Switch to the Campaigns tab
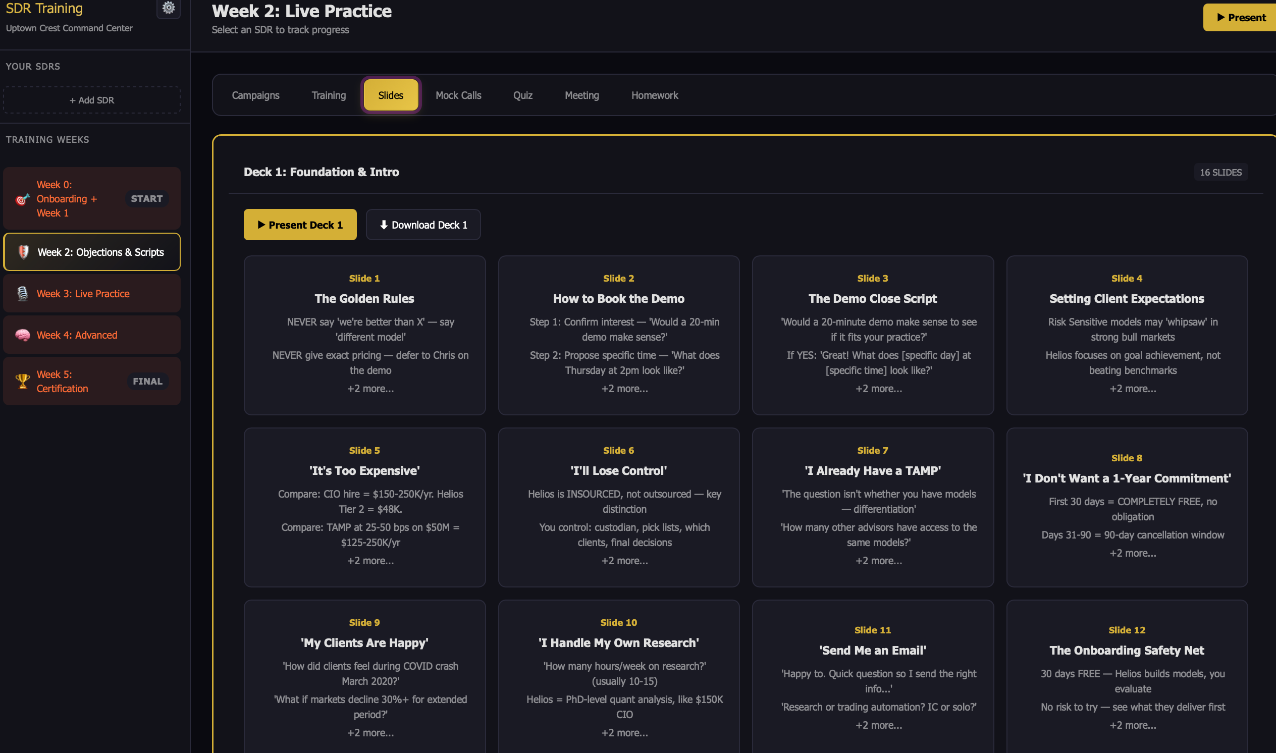 click(x=255, y=95)
